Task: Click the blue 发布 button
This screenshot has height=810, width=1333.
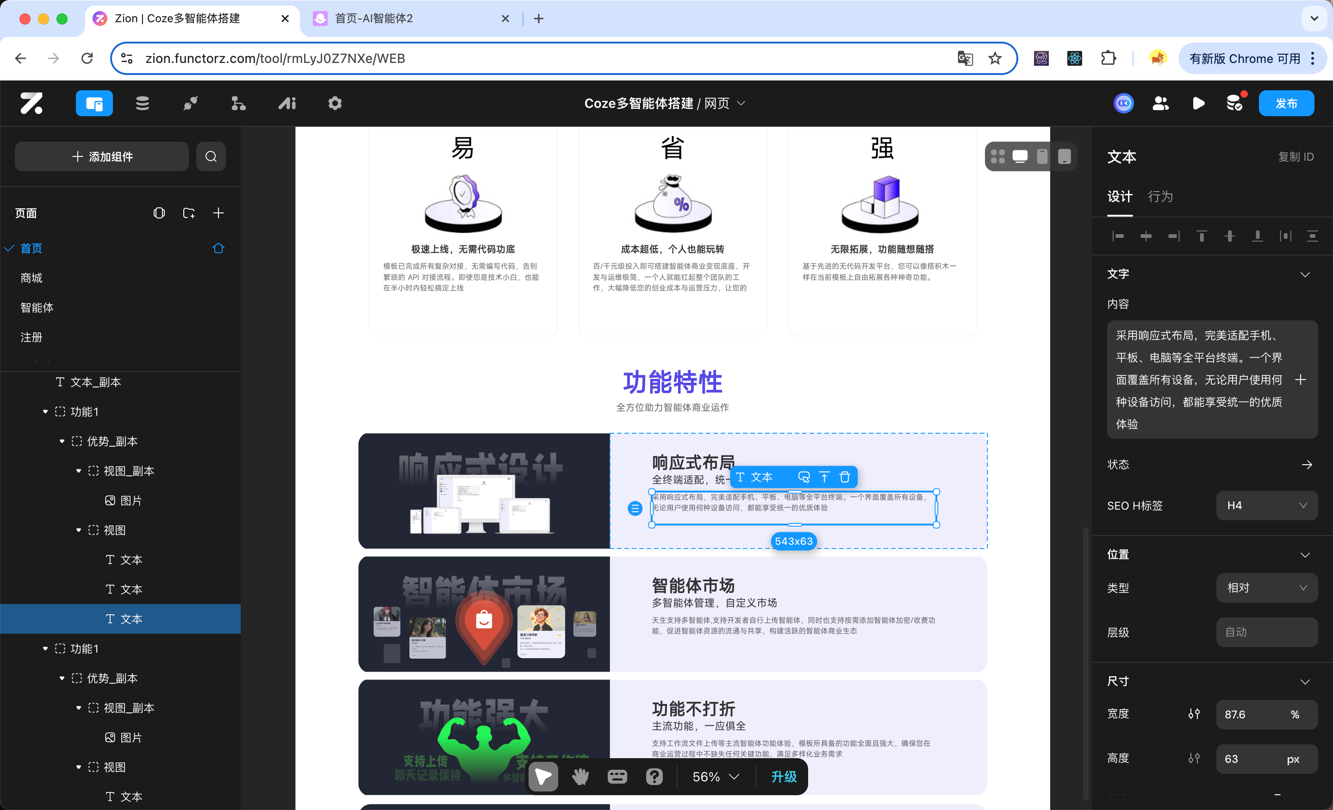Action: (x=1286, y=103)
